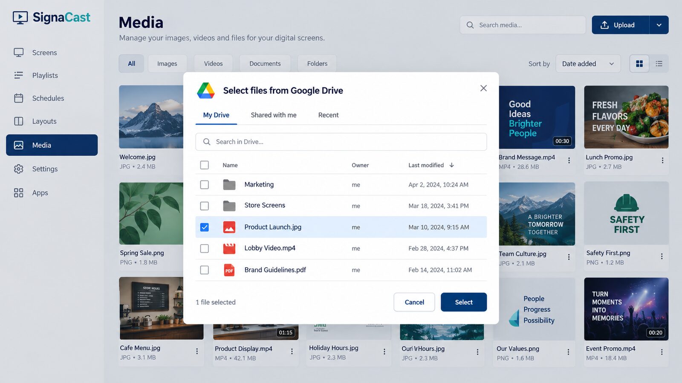Screen dimensions: 682x383
Task: Open the Playlists sidebar icon
Action: pyautogui.click(x=19, y=75)
